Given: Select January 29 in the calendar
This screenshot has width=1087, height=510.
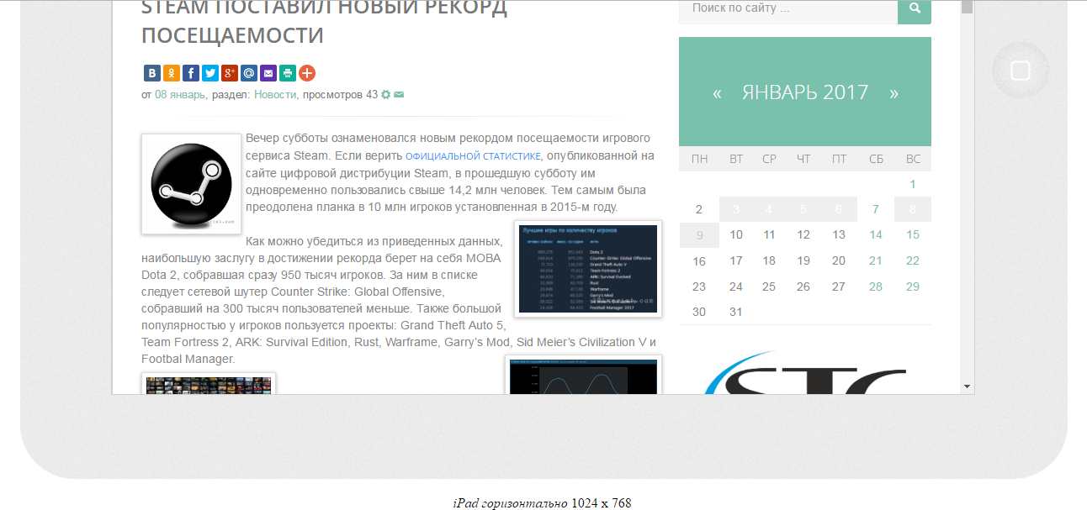Looking at the screenshot, I should tap(913, 287).
